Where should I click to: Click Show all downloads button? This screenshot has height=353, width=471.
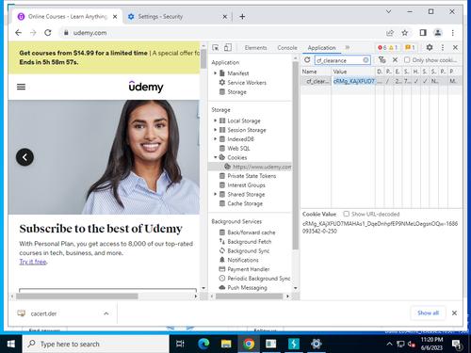coord(428,313)
